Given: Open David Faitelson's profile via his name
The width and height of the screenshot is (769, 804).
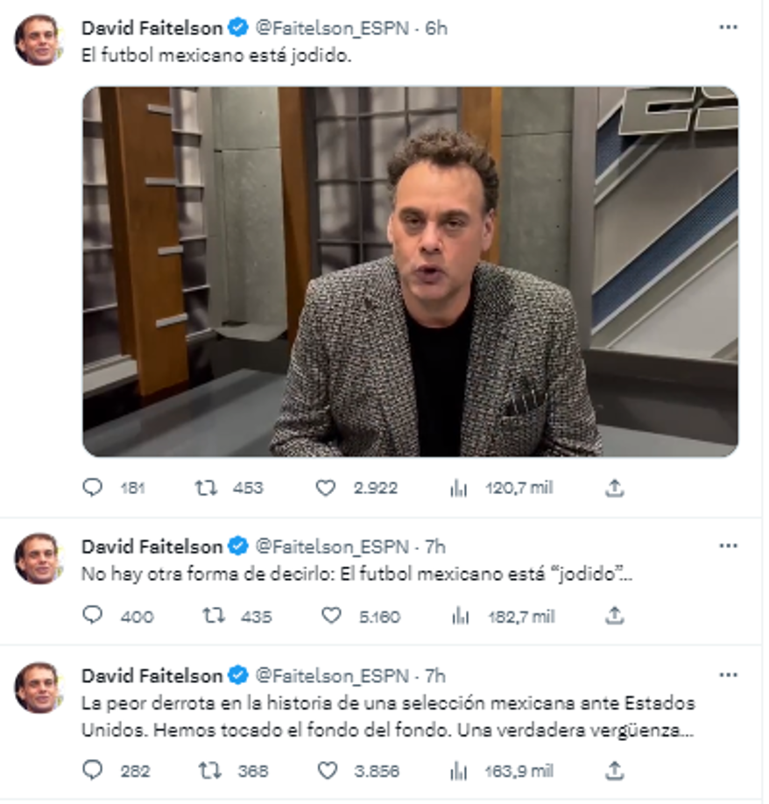Looking at the screenshot, I should pos(152,27).
